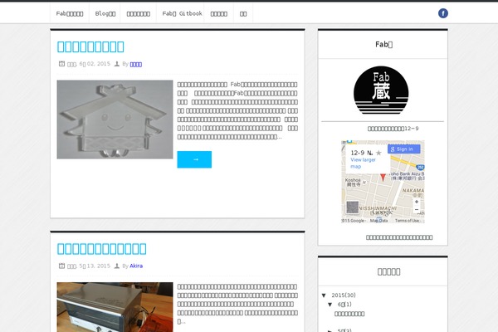Open author Akira's profile link
The height and width of the screenshot is (332, 498).
coord(136,266)
